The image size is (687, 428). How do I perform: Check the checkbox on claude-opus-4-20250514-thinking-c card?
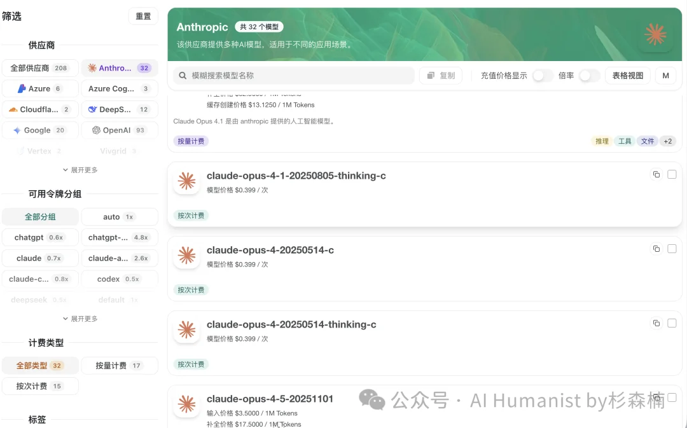pyautogui.click(x=672, y=322)
